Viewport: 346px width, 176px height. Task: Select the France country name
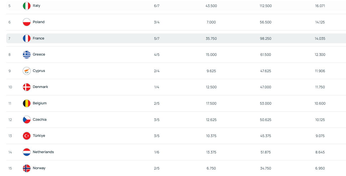[x=38, y=38]
